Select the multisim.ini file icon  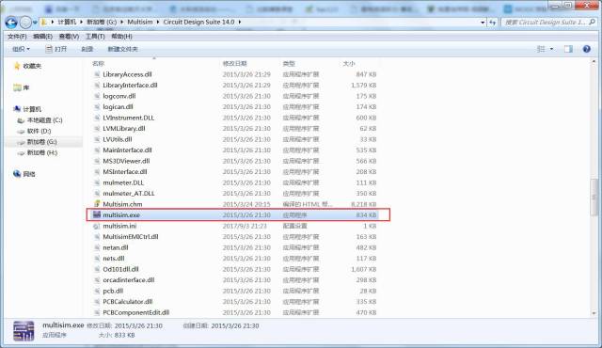97,226
